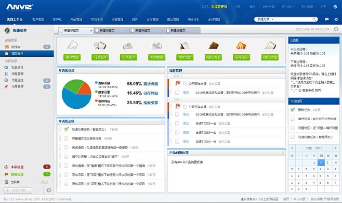
Task: Click the help question-mark icon at top right
Action: tap(335, 7)
